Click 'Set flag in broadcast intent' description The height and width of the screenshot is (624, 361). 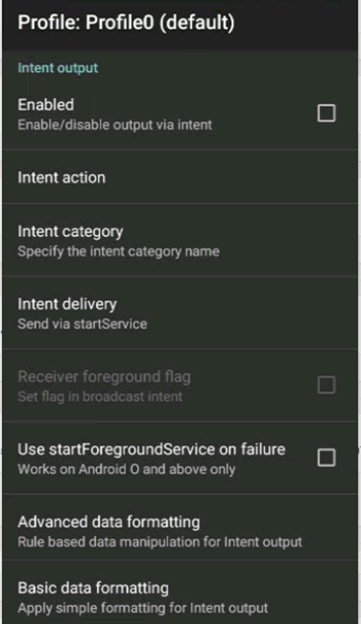pos(100,396)
